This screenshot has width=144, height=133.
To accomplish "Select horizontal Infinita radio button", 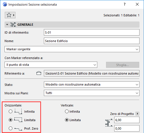I will [10, 112].
